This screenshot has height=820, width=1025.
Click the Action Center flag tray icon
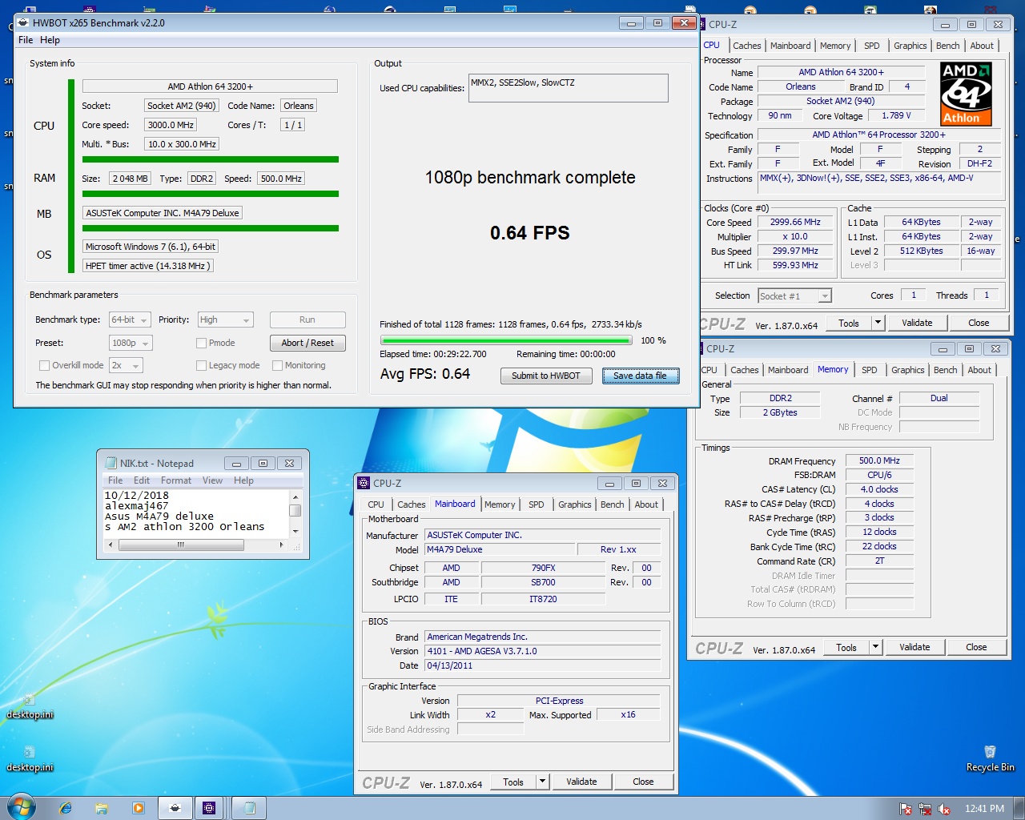906,809
